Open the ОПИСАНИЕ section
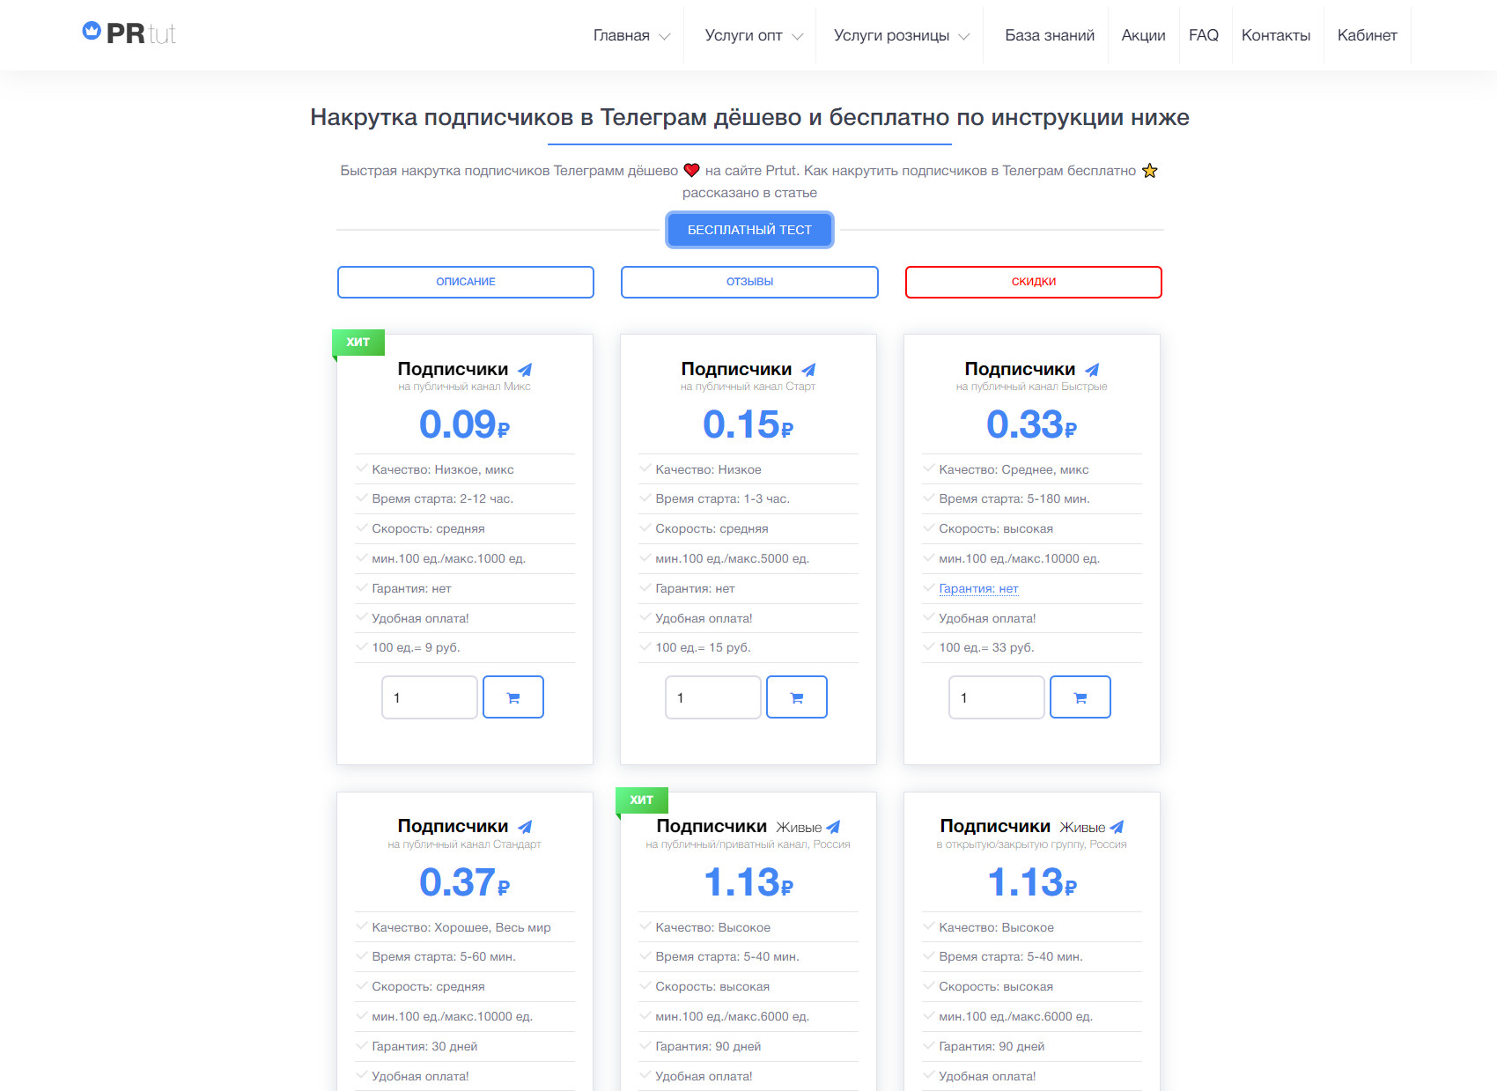 (466, 282)
